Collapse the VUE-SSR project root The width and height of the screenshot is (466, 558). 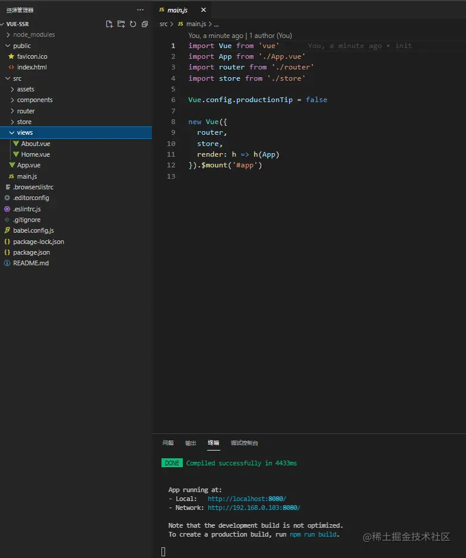[2, 24]
